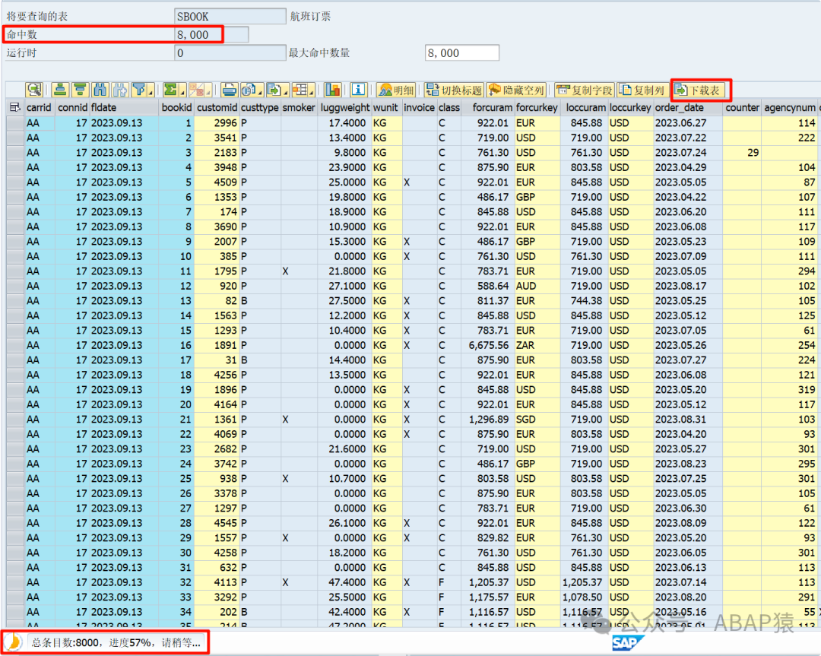Select the forcuram column header

(487, 107)
